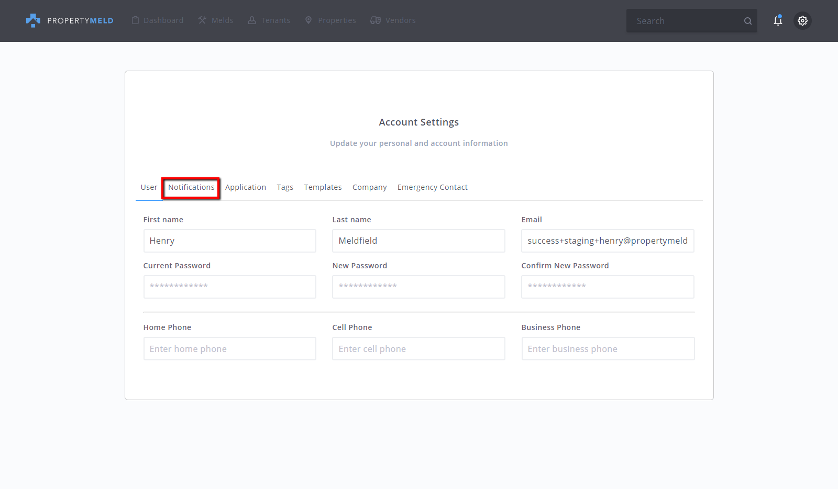Focus the Email input field
The width and height of the screenshot is (838, 489).
click(608, 241)
